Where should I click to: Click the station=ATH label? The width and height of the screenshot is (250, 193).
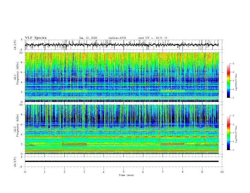point(117,38)
